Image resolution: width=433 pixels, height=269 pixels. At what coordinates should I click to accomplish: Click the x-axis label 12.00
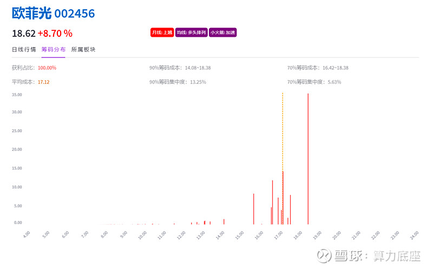pos(181,235)
